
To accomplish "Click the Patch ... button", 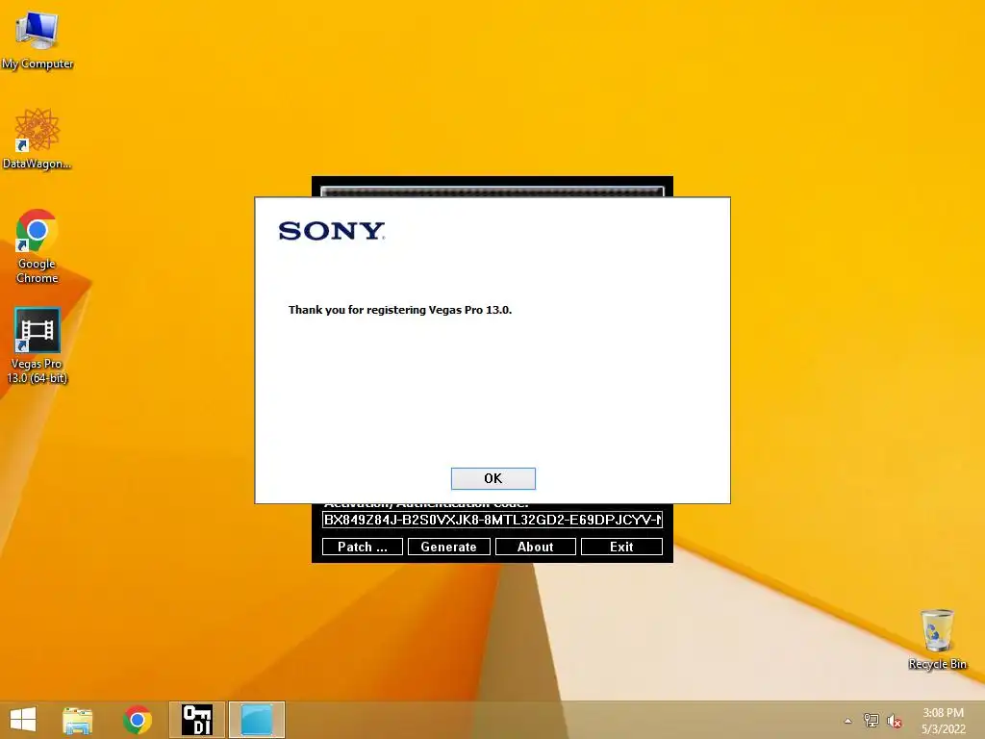I will pos(363,547).
